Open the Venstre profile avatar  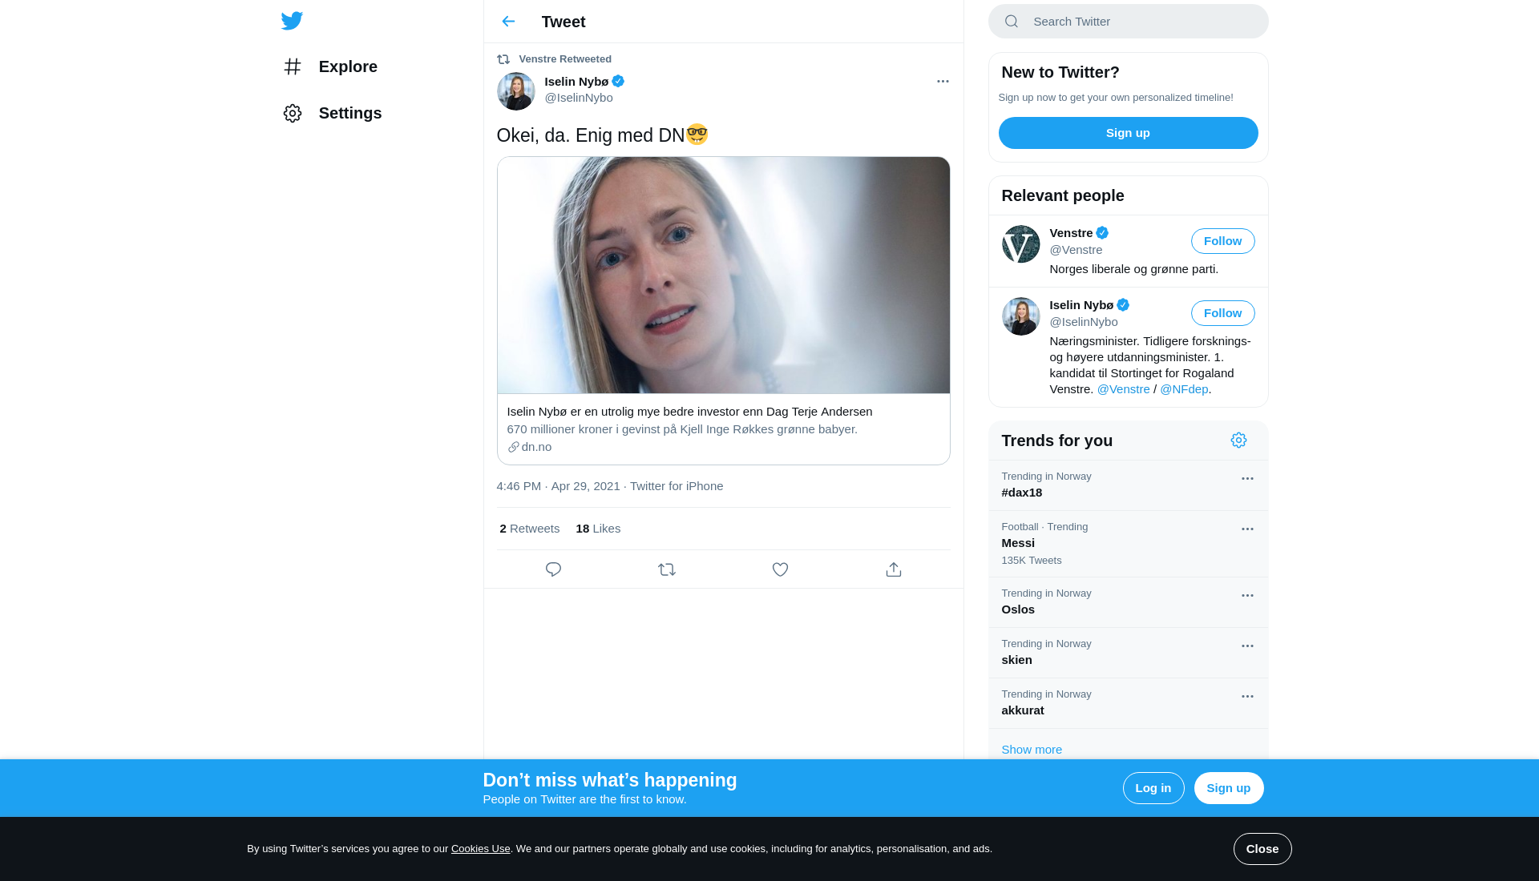pos(1021,244)
